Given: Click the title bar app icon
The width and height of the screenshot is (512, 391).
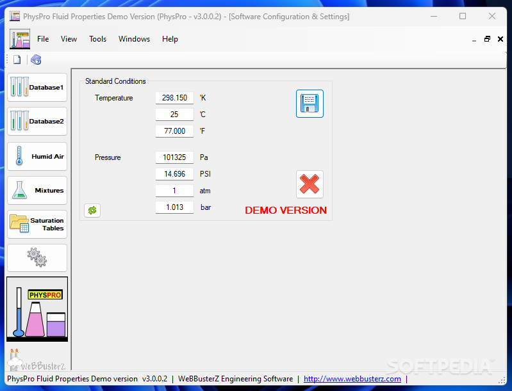Looking at the screenshot, I should [x=15, y=16].
